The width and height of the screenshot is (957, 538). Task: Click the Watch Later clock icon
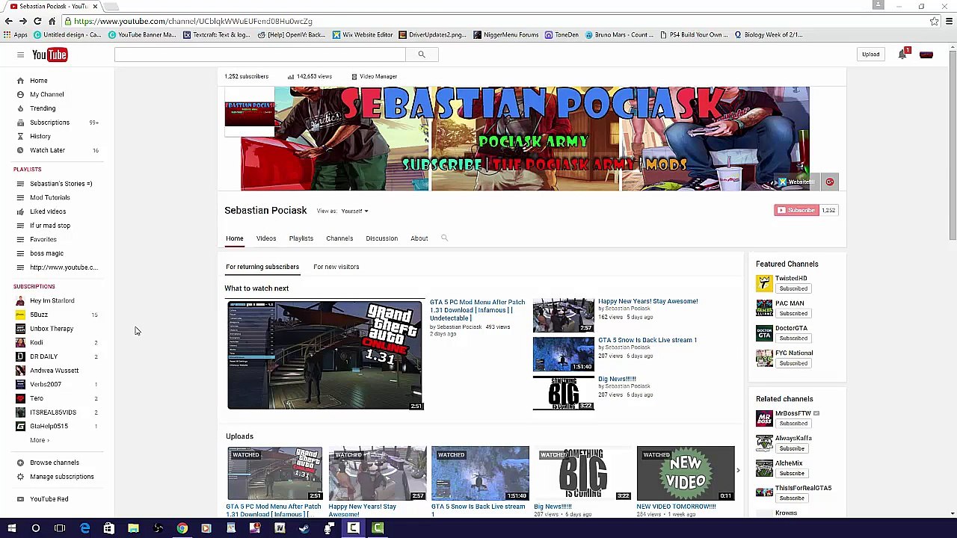point(20,150)
